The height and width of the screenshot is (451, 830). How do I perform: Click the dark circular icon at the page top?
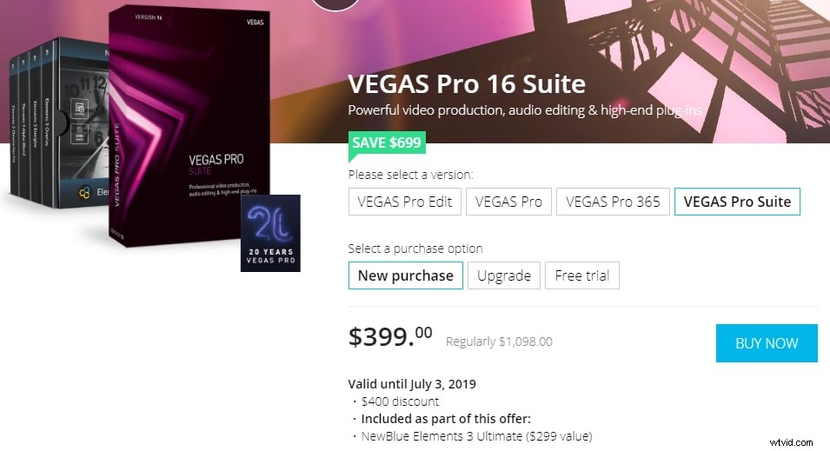(335, 4)
